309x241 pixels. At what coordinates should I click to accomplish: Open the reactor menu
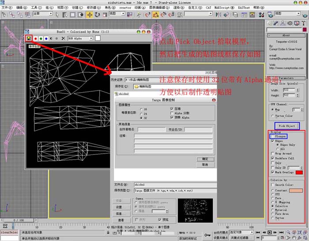coord(125,8)
